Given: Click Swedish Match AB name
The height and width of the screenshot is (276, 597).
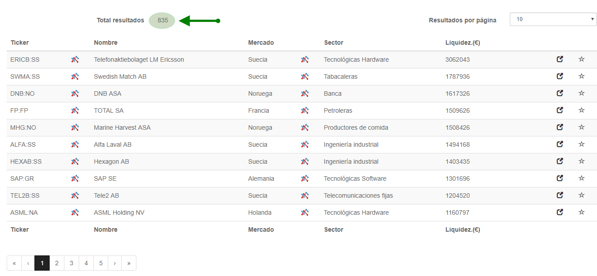Looking at the screenshot, I should (120, 76).
